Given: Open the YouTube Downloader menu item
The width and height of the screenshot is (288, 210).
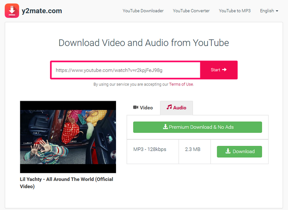Looking at the screenshot, I should [x=143, y=11].
